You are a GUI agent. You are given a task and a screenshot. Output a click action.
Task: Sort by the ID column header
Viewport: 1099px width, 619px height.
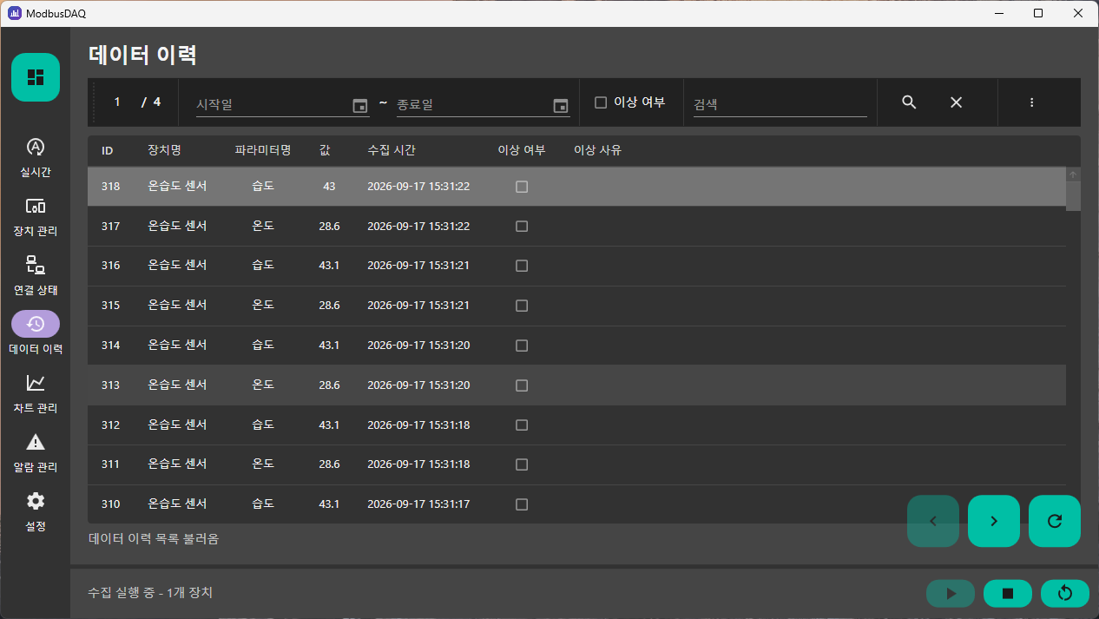pyautogui.click(x=108, y=150)
